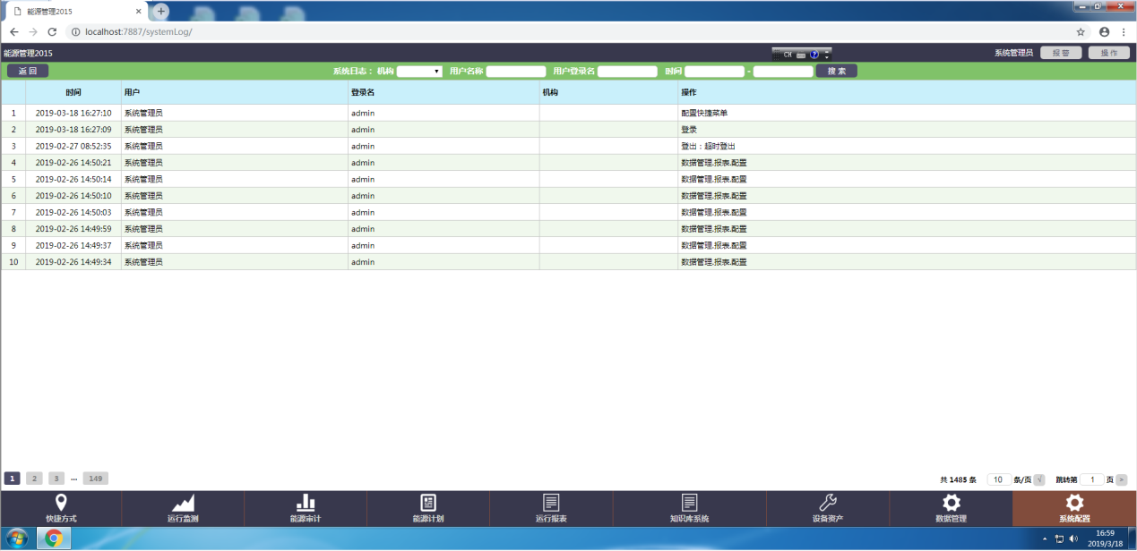The image size is (1137, 551).
Task: Click the 用户登录名 input field
Action: [627, 72]
